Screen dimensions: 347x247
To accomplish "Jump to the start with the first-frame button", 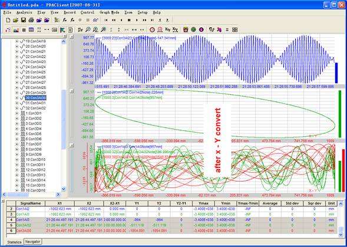I will (106, 20).
